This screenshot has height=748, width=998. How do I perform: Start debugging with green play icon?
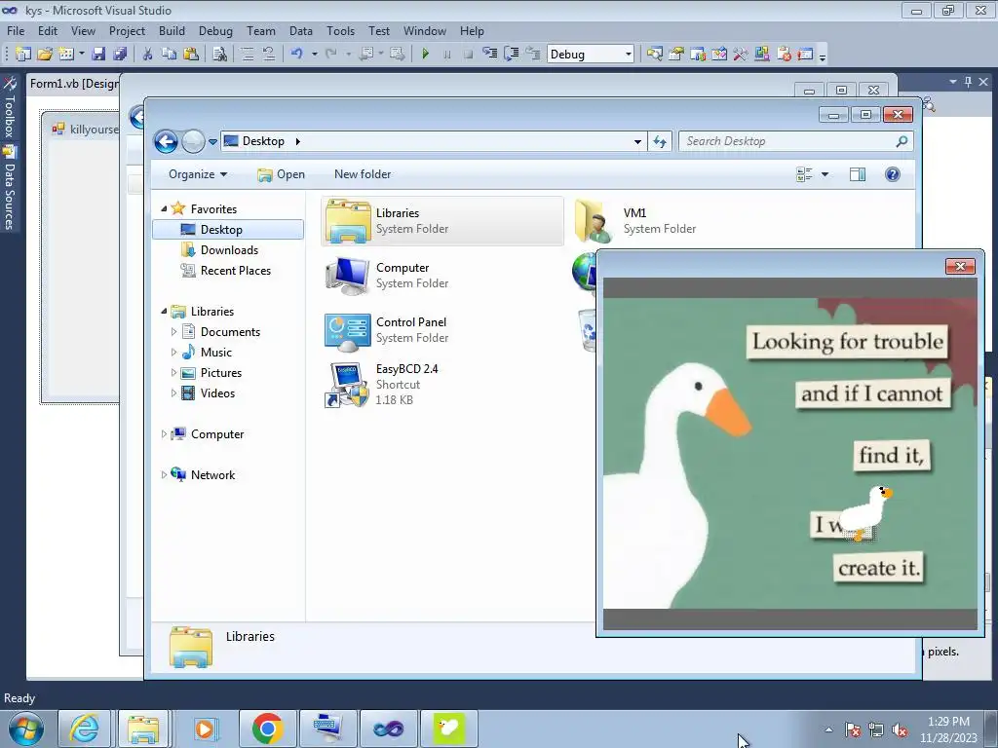tap(425, 55)
